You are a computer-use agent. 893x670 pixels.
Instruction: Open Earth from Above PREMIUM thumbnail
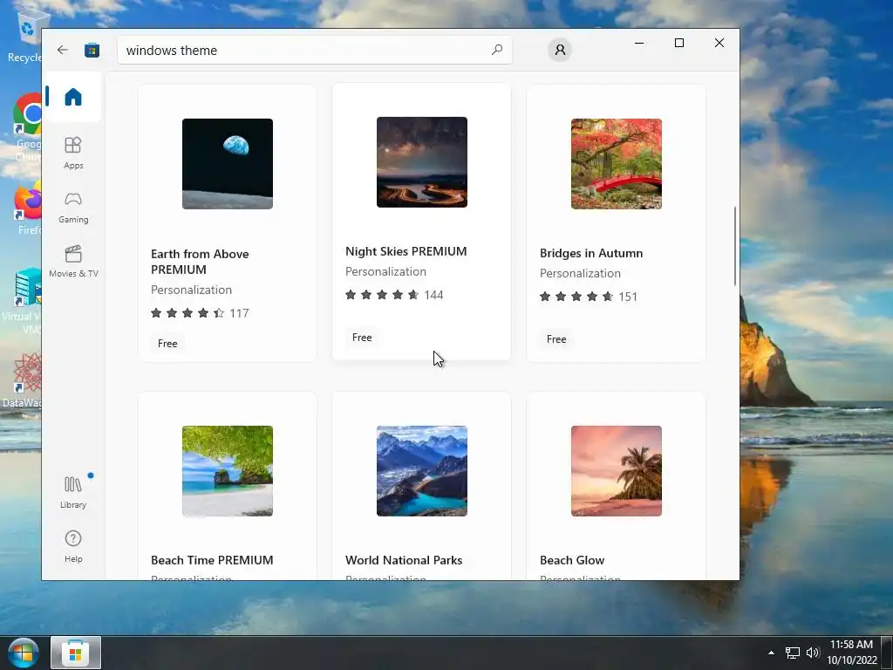click(x=228, y=163)
